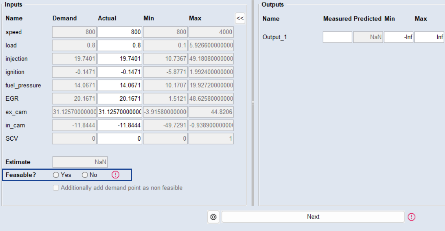Select the Yes feasable radio button
Screen dimensions: 445x231
click(x=56, y=175)
